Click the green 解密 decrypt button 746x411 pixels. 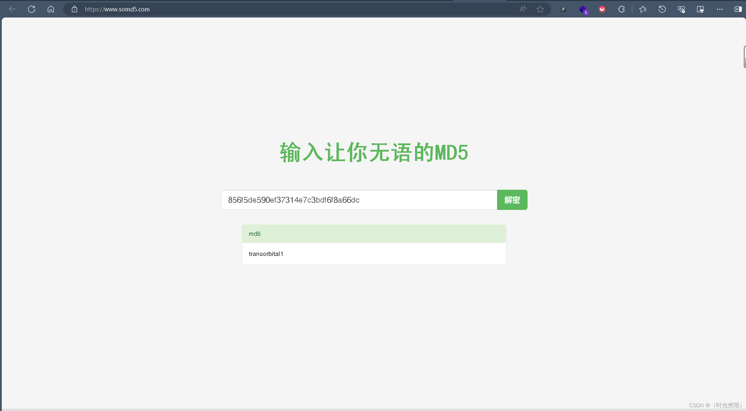(512, 200)
